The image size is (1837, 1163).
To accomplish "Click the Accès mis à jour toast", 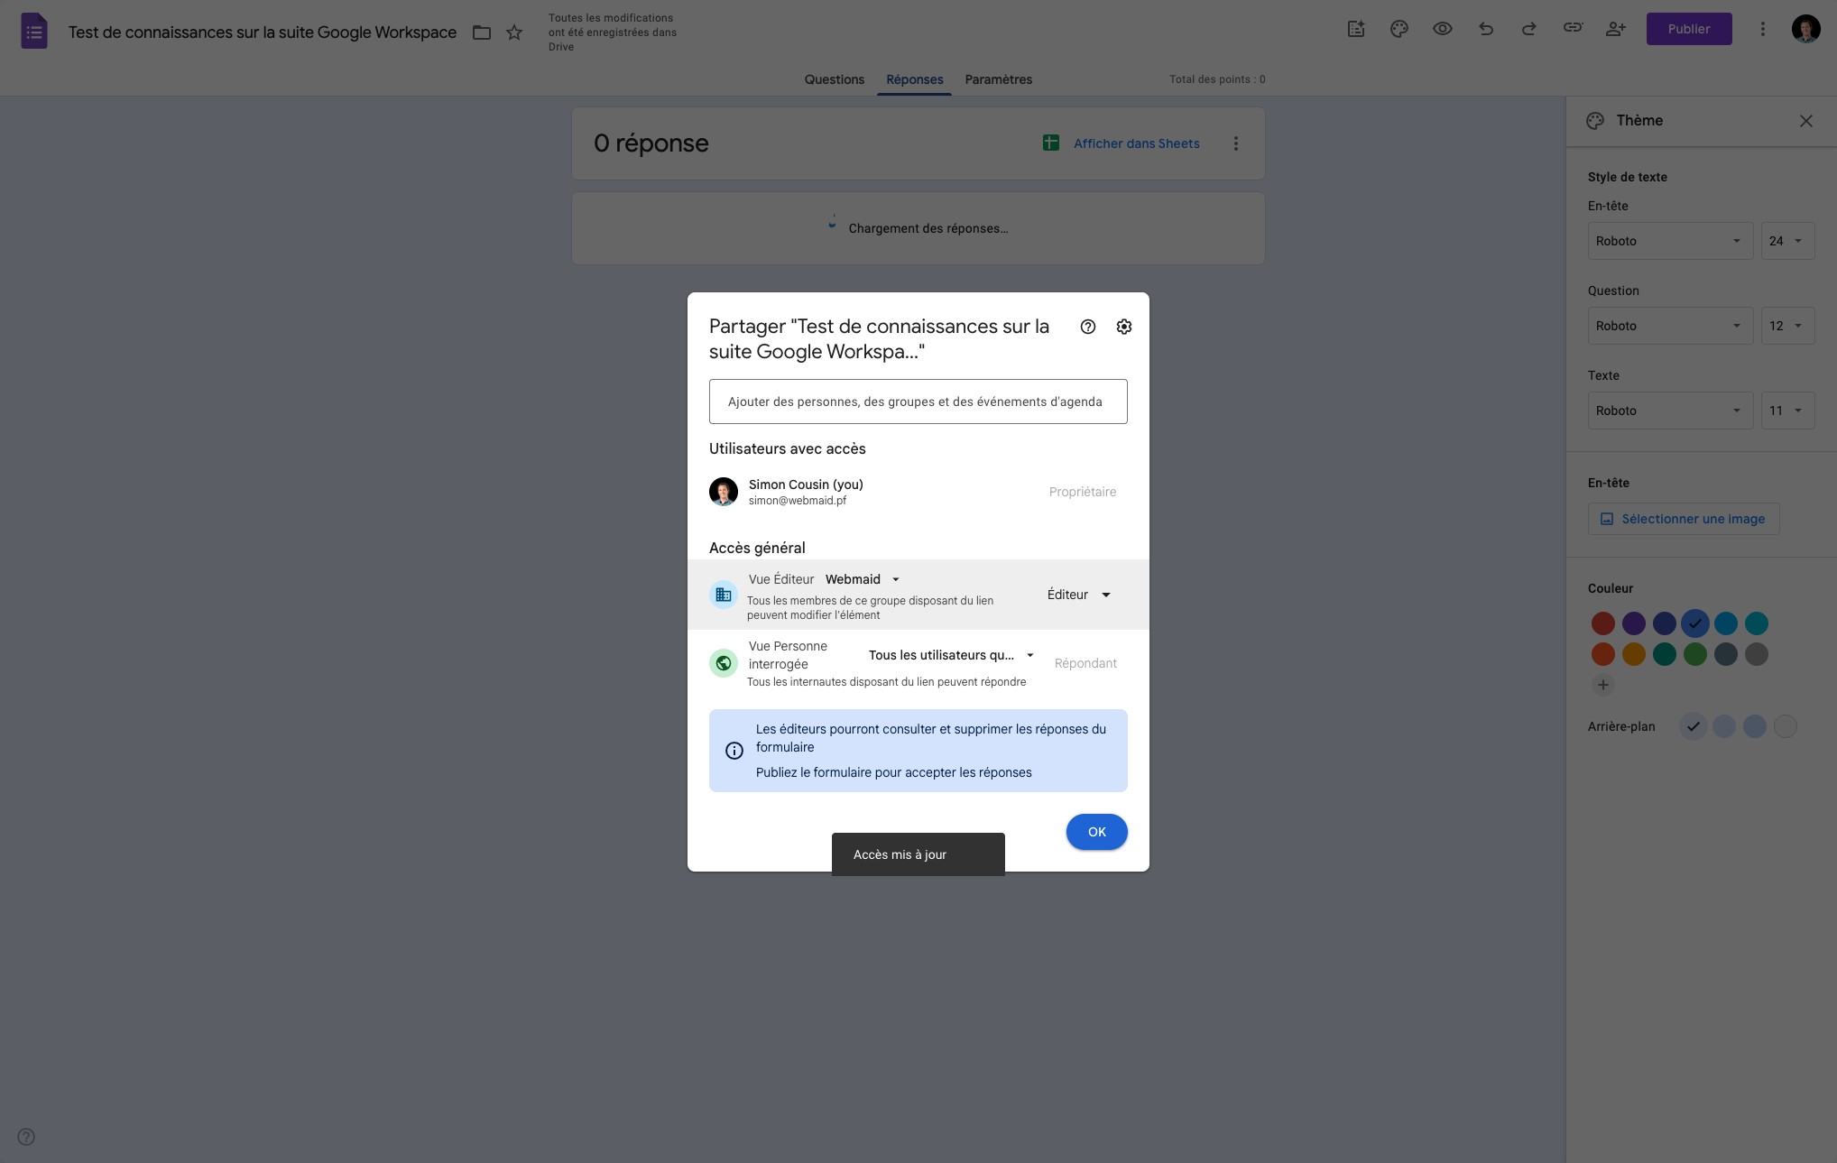I will [918, 854].
